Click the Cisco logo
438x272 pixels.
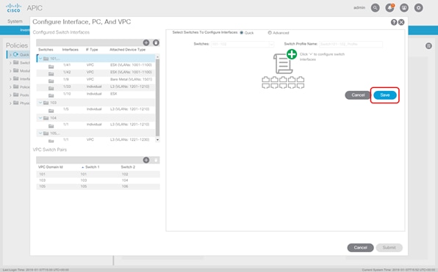pos(13,8)
